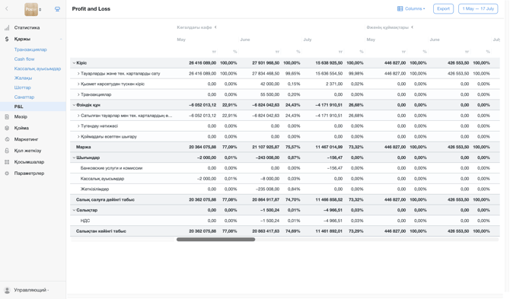Open Статистика section via its chart icon
The image size is (510, 299).
click(7, 28)
